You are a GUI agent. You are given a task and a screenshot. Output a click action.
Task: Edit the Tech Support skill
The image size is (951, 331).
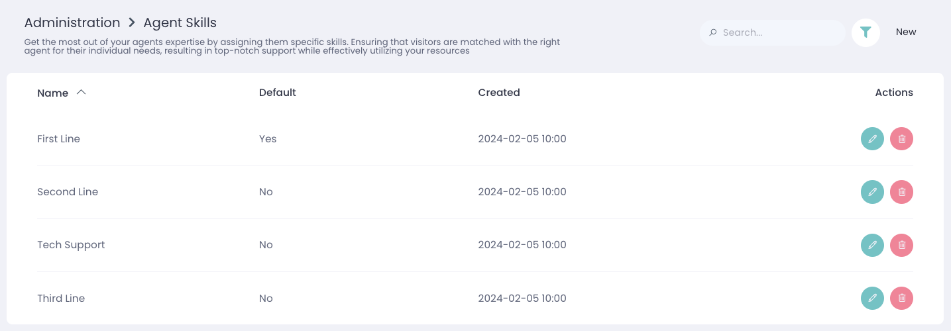tap(872, 245)
